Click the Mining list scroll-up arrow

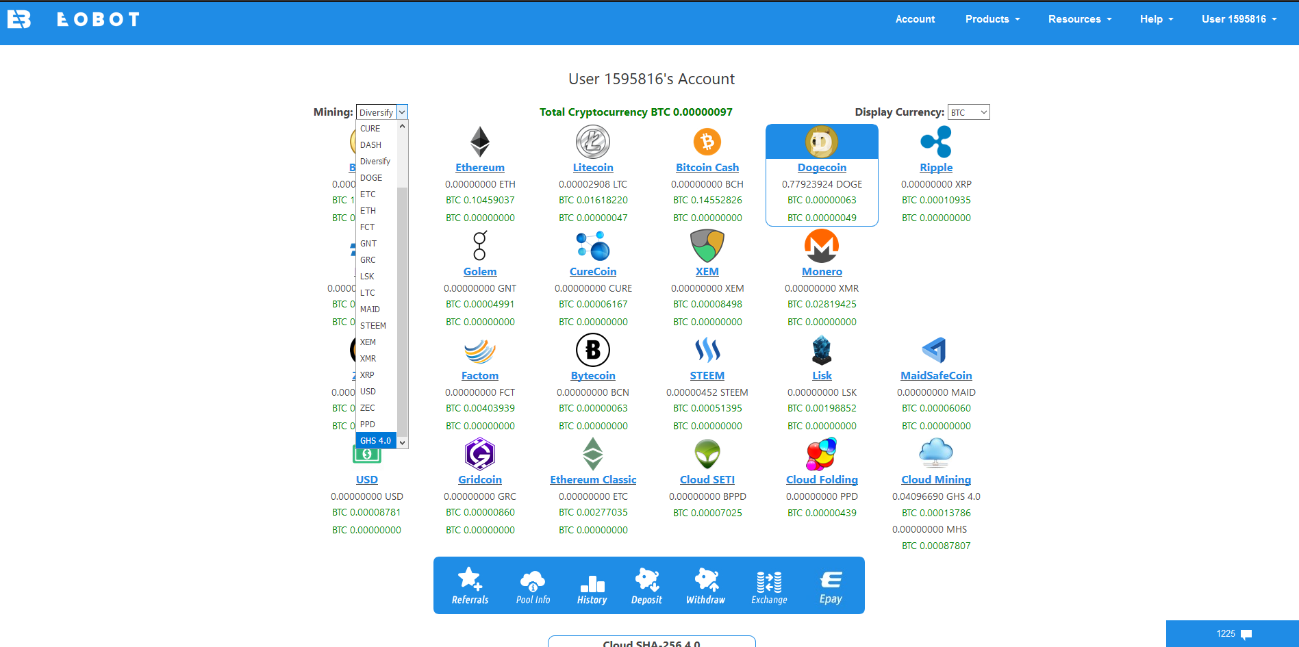[x=403, y=127]
